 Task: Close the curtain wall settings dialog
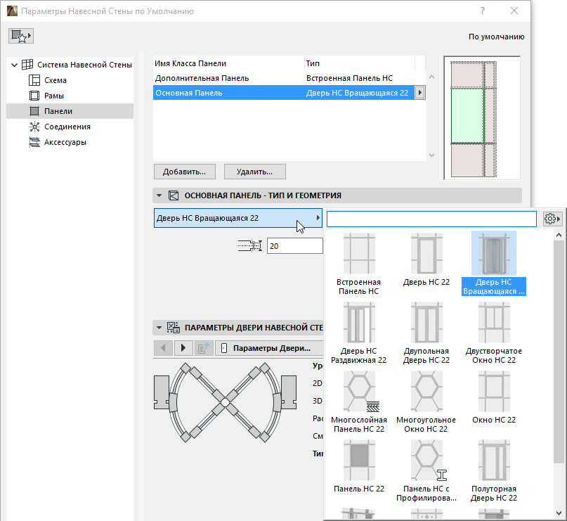(x=514, y=11)
